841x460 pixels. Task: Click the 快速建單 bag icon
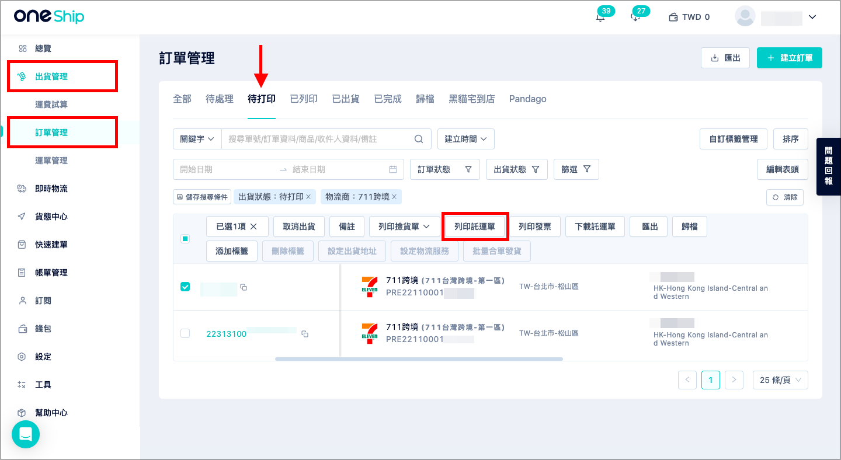(x=22, y=245)
